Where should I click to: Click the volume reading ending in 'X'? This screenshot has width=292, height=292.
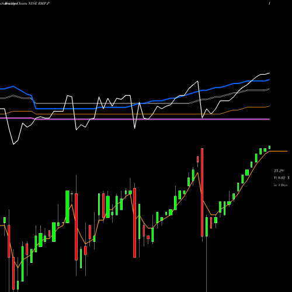point(281,178)
